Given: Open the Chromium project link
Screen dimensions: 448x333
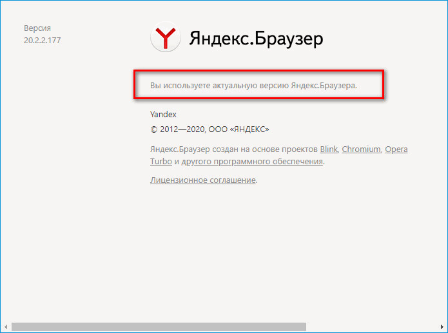Looking at the screenshot, I should (361, 149).
